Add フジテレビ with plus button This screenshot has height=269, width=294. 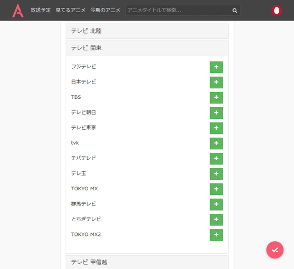216,67
